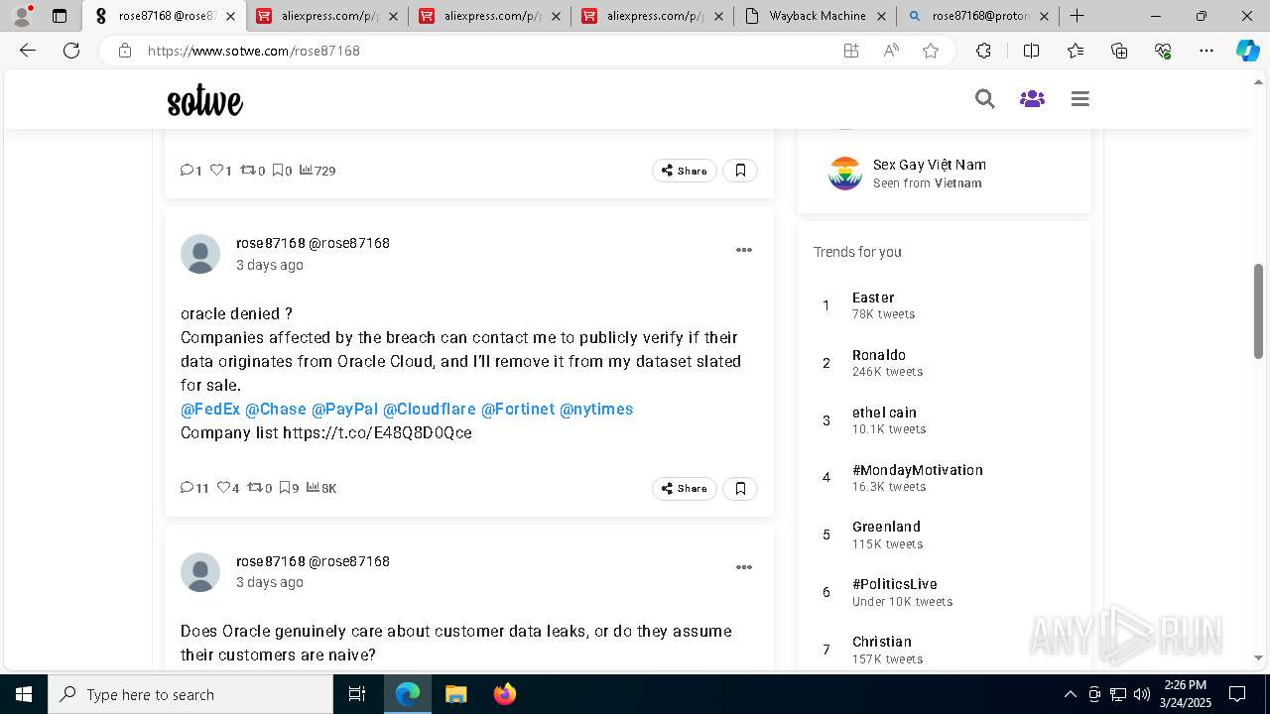Viewport: 1270px width, 714px height.
Task: Click the browser profile icon
Action: click(x=21, y=16)
